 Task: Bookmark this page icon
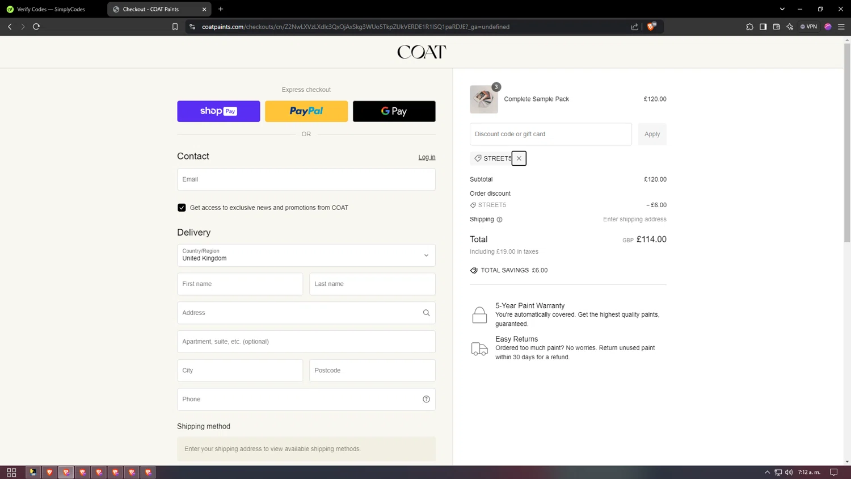(x=175, y=27)
